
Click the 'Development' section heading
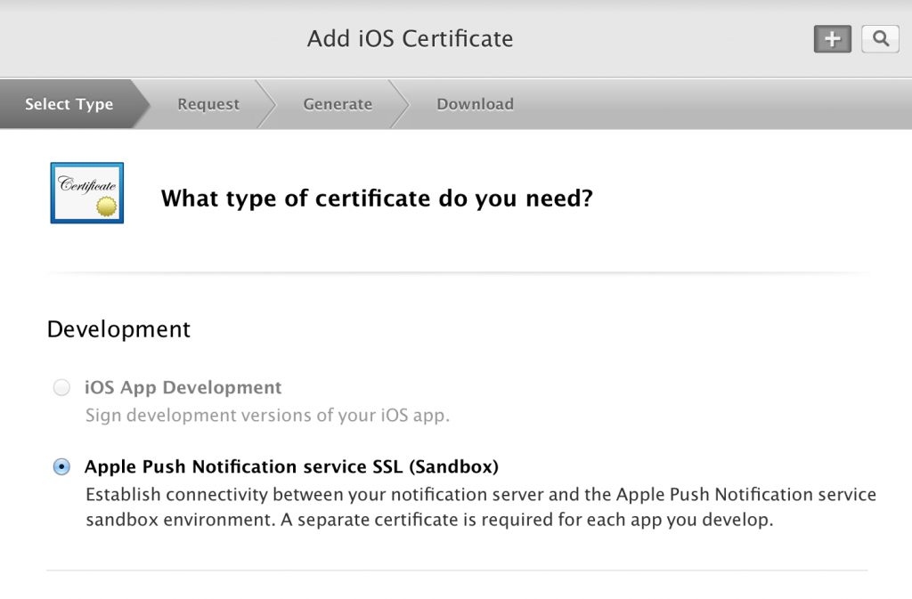coord(118,329)
